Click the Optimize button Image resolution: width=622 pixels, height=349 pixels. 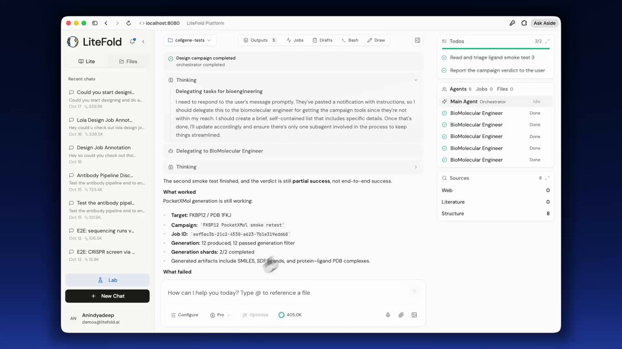(x=256, y=315)
